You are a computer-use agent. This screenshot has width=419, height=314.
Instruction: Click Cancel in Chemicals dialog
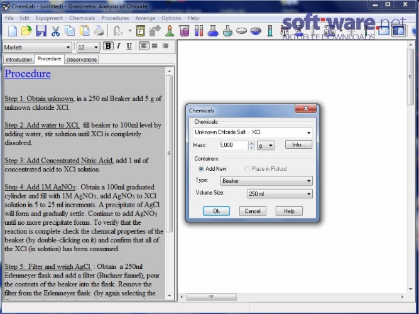(253, 211)
